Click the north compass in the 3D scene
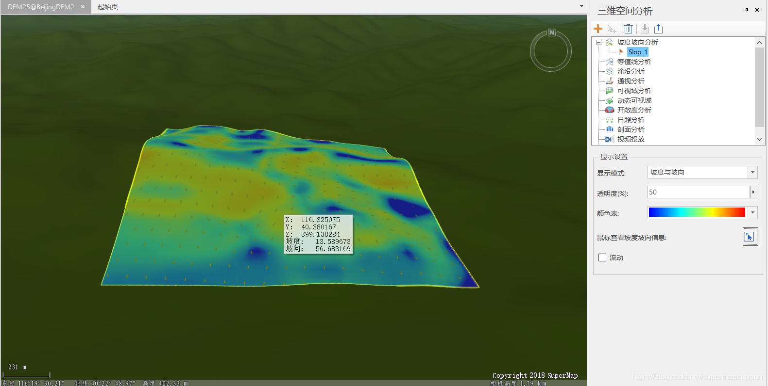768x386 pixels. point(550,50)
